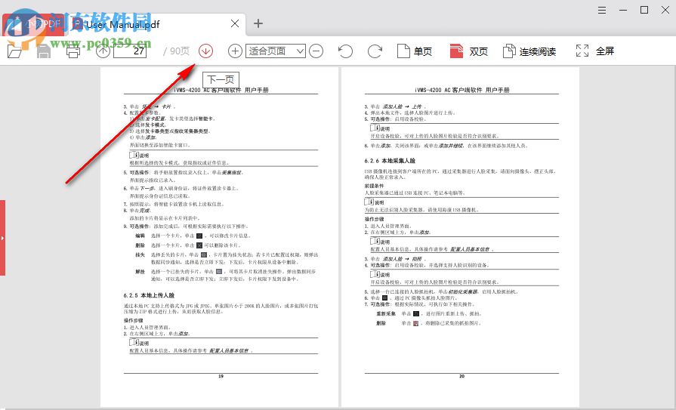Rotate the page clockwise
Image resolution: width=676 pixels, height=410 pixels.
(375, 51)
